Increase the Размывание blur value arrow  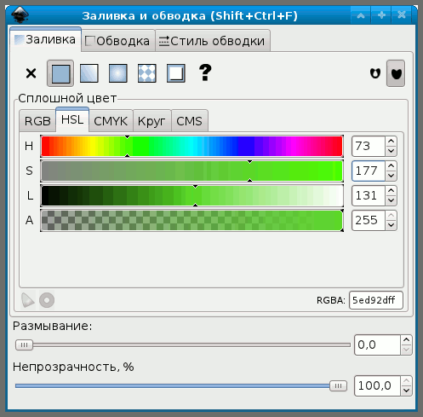point(406,340)
